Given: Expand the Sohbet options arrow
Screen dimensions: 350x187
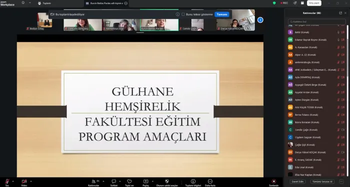Looking at the screenshot, I should click(x=120, y=181).
